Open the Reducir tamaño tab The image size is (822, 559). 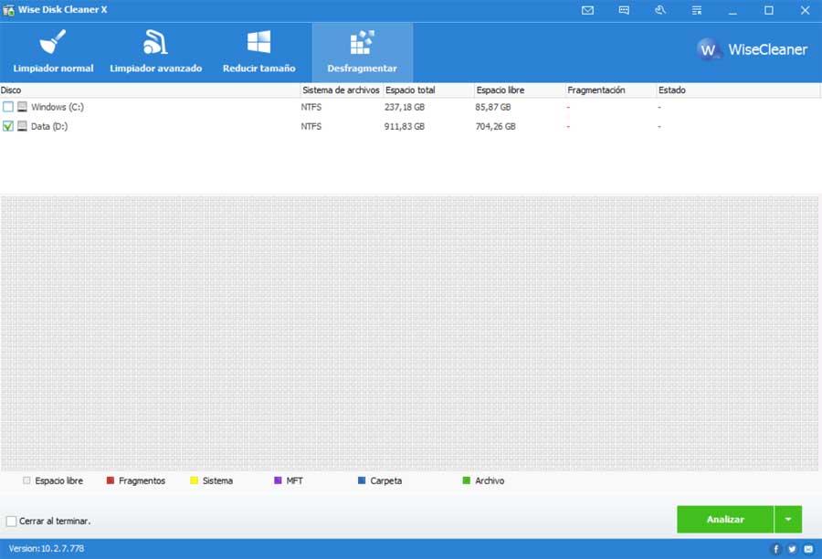259,52
